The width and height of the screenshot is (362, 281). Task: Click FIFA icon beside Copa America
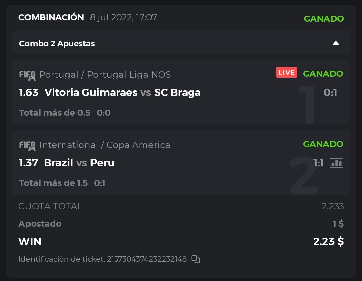point(27,145)
